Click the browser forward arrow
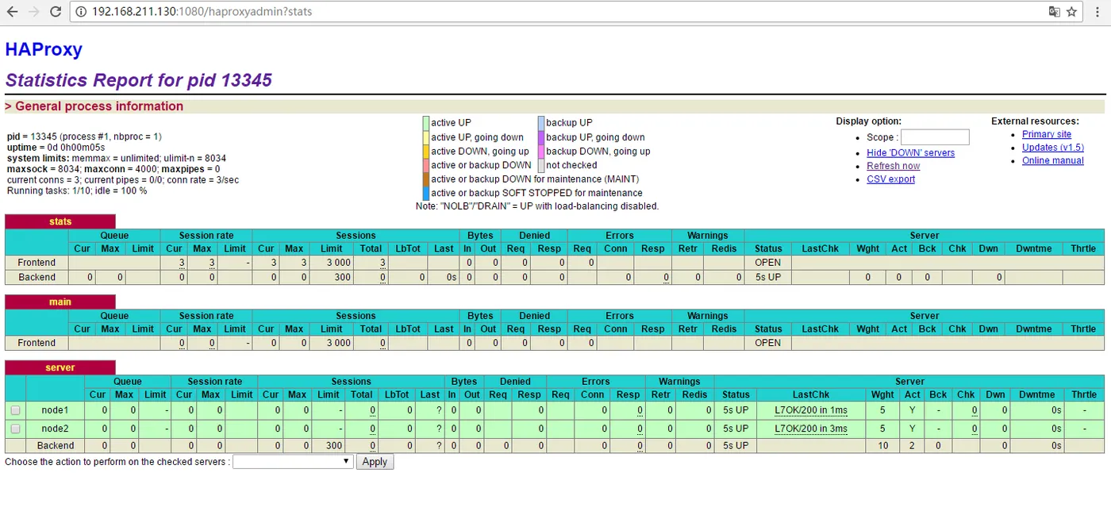The width and height of the screenshot is (1111, 523). 34,12
